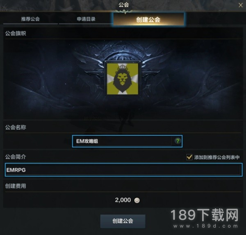Click the 2,000 creation cost amount
Screen dimensions: 246x235
click(123, 200)
